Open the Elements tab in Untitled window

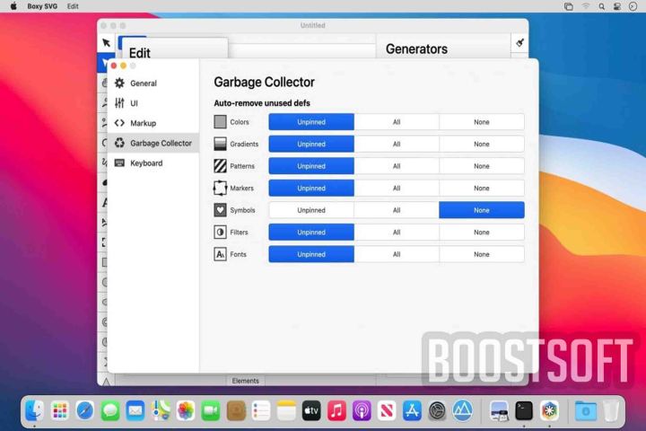click(x=246, y=381)
